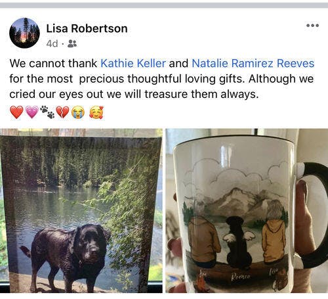This screenshot has height=299, width=328.
Task: Open the memorial mug photo
Action: point(247,211)
